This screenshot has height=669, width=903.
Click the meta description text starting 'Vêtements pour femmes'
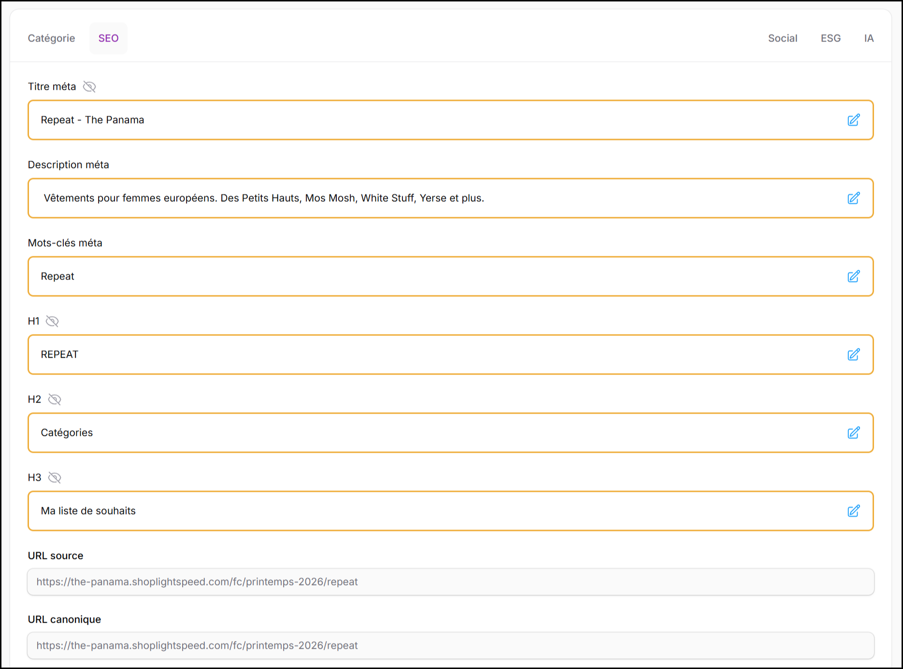pyautogui.click(x=264, y=198)
